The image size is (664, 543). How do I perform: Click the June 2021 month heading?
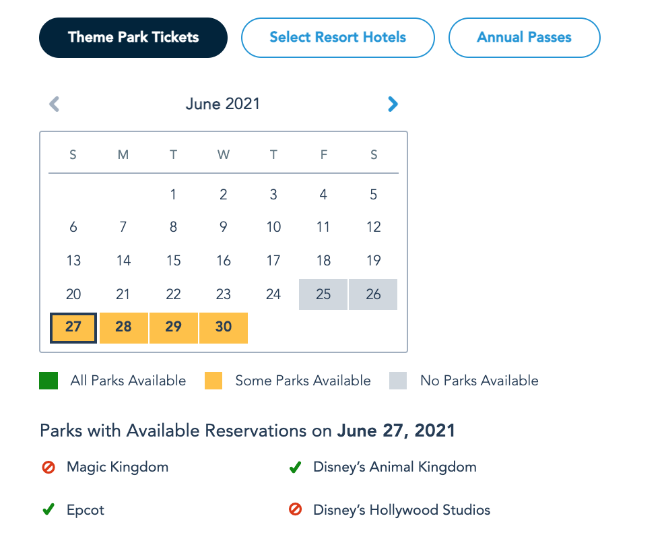pos(223,104)
